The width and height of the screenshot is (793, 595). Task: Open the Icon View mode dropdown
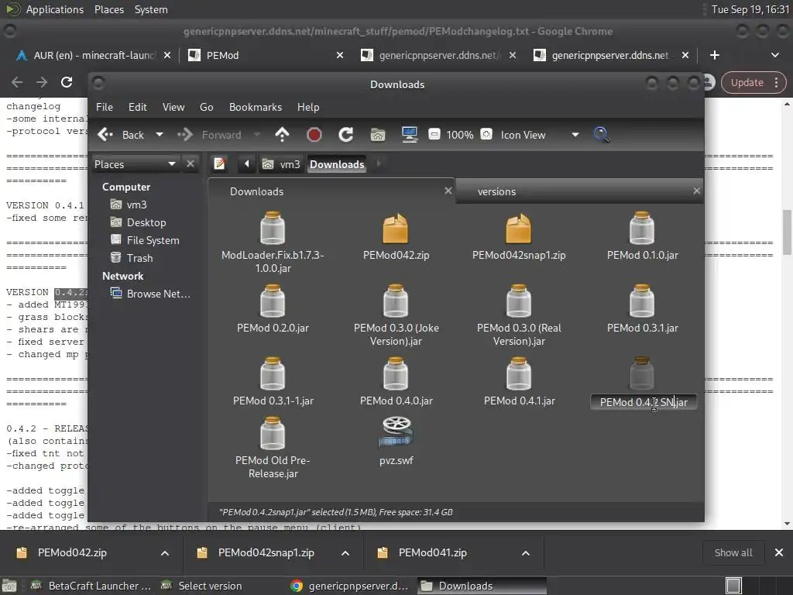539,135
